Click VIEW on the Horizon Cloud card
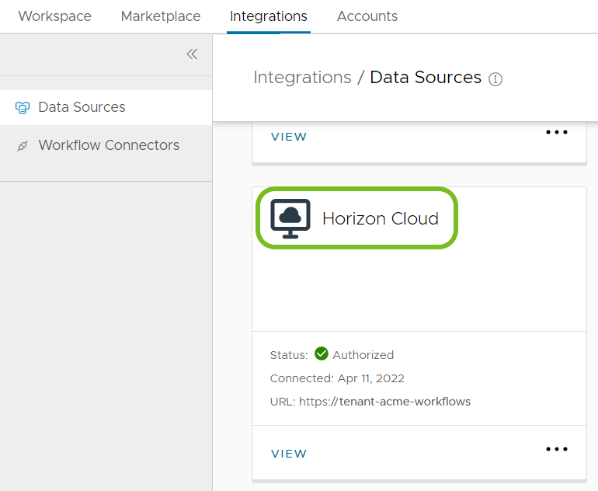The width and height of the screenshot is (598, 491). click(x=289, y=454)
